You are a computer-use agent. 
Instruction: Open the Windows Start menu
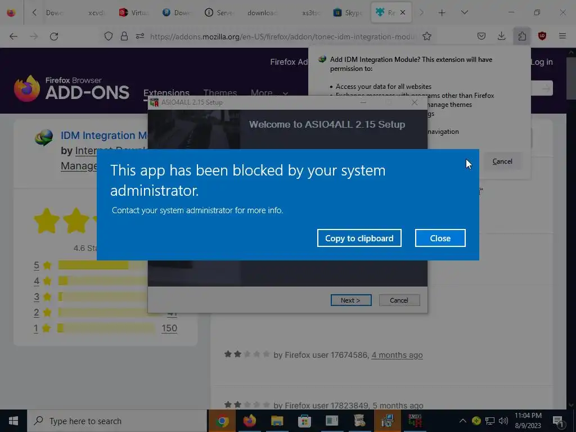(x=13, y=421)
